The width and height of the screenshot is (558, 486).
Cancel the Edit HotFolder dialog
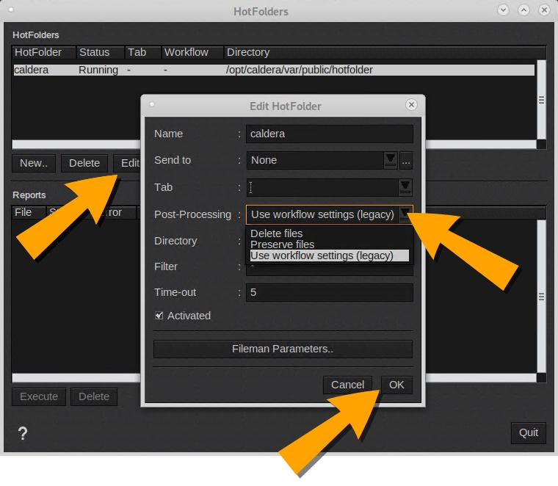pos(347,385)
